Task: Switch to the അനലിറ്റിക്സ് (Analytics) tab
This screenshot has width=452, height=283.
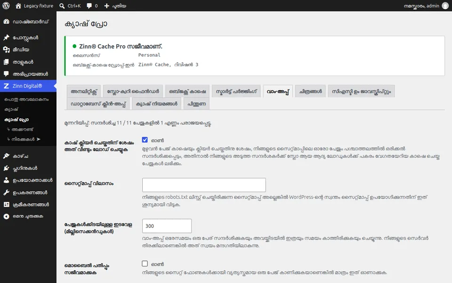Action: (x=84, y=92)
